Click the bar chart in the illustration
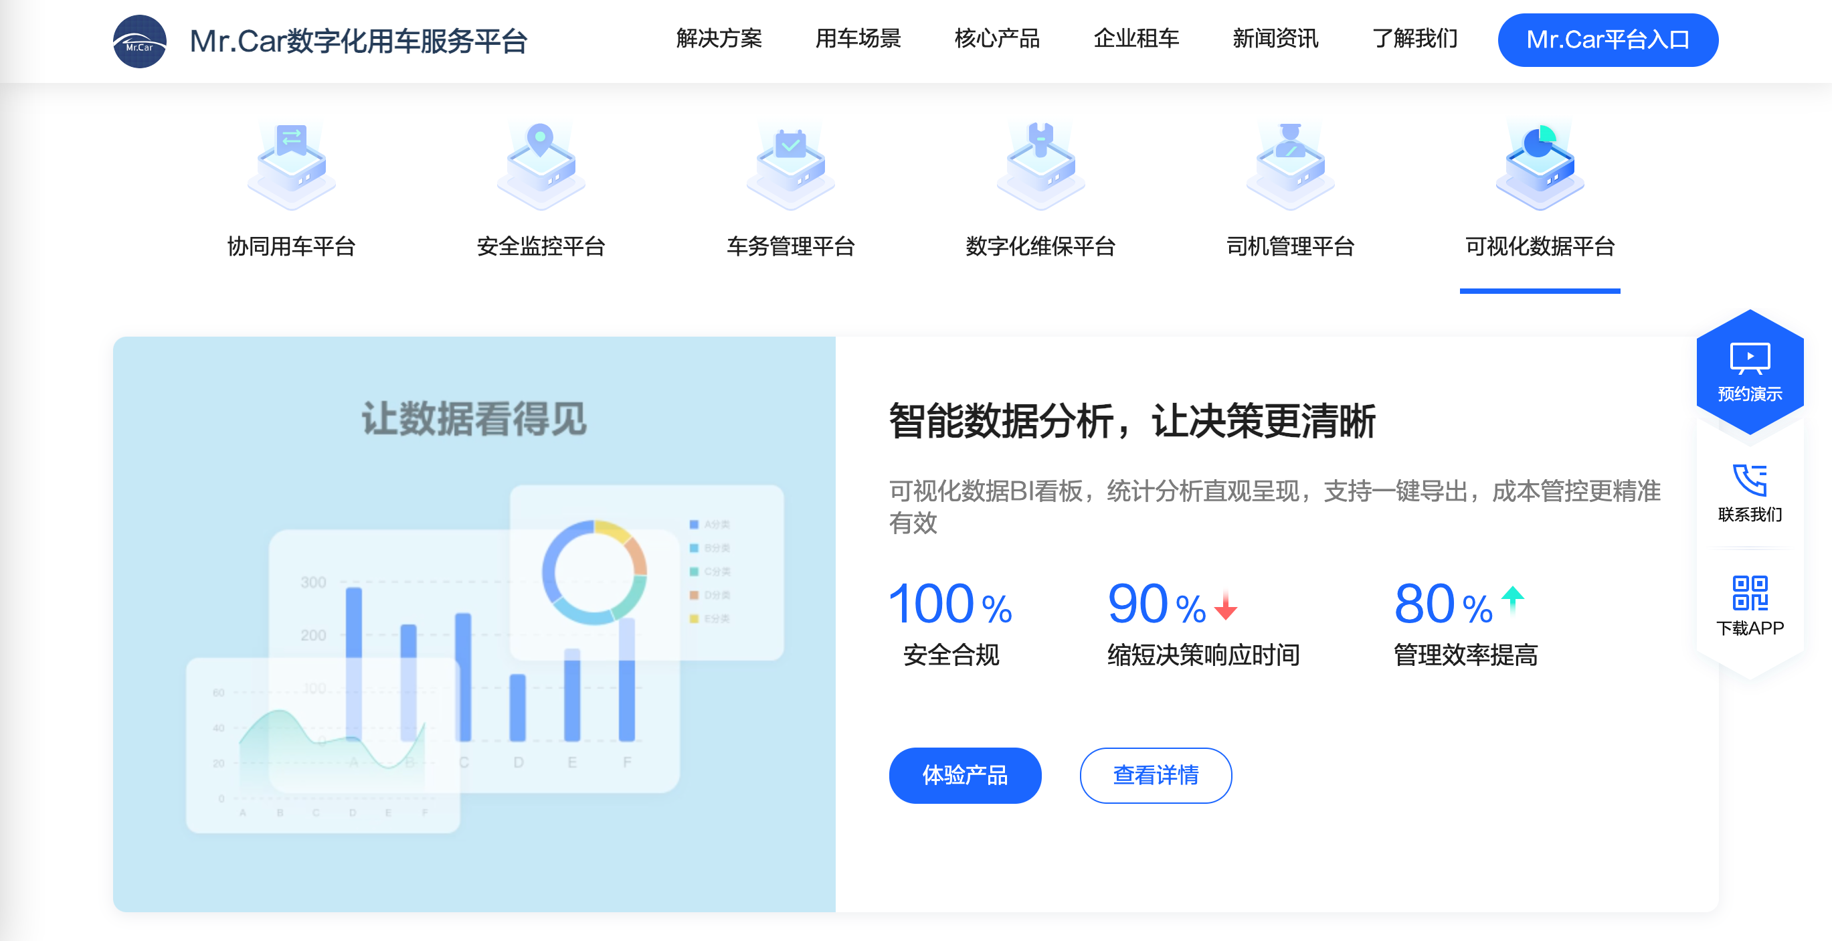 (474, 661)
